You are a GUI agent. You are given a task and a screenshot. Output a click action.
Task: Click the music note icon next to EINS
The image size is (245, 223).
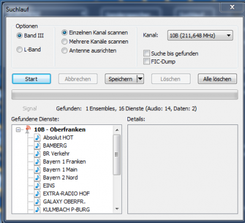point(37,186)
